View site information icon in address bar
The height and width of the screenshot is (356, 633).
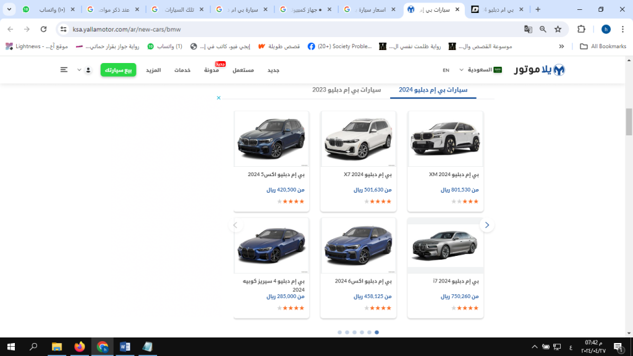click(x=64, y=29)
